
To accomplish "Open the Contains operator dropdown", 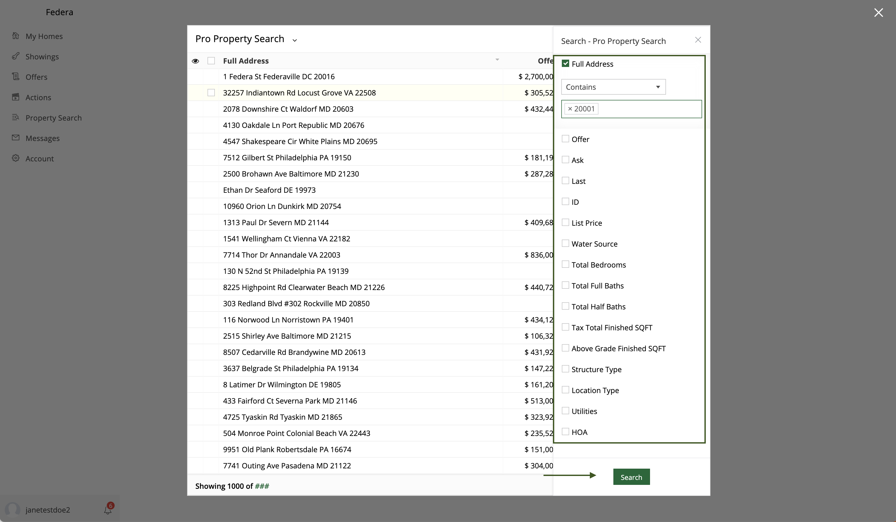I will point(613,87).
